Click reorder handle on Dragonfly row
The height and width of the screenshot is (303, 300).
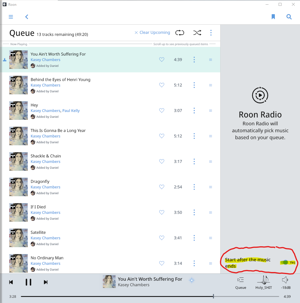[x=211, y=187]
